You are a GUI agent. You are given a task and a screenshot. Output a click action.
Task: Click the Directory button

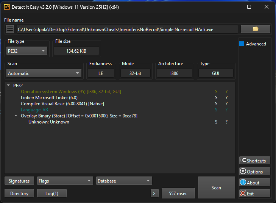tap(19, 193)
